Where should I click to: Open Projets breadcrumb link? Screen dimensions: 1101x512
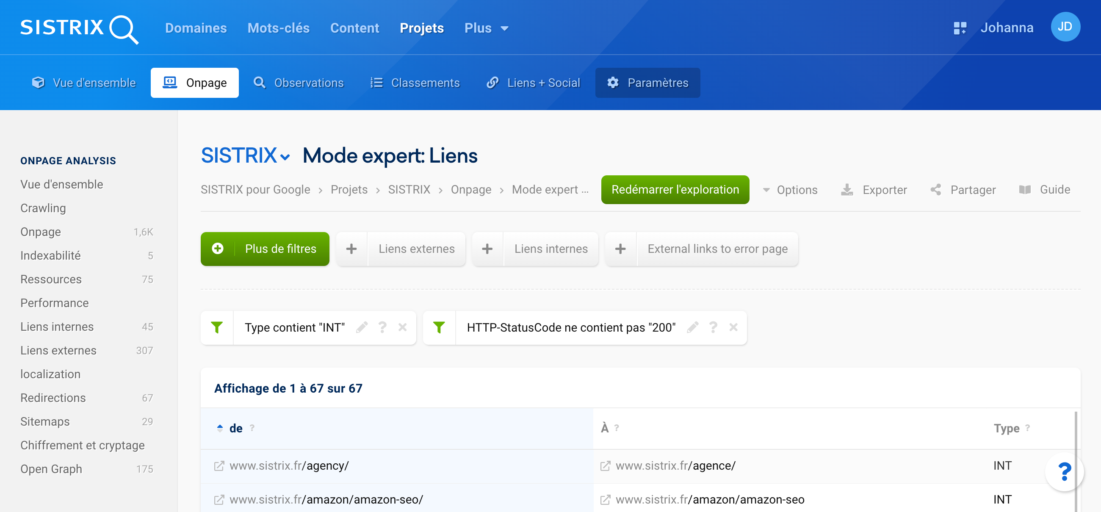(349, 190)
